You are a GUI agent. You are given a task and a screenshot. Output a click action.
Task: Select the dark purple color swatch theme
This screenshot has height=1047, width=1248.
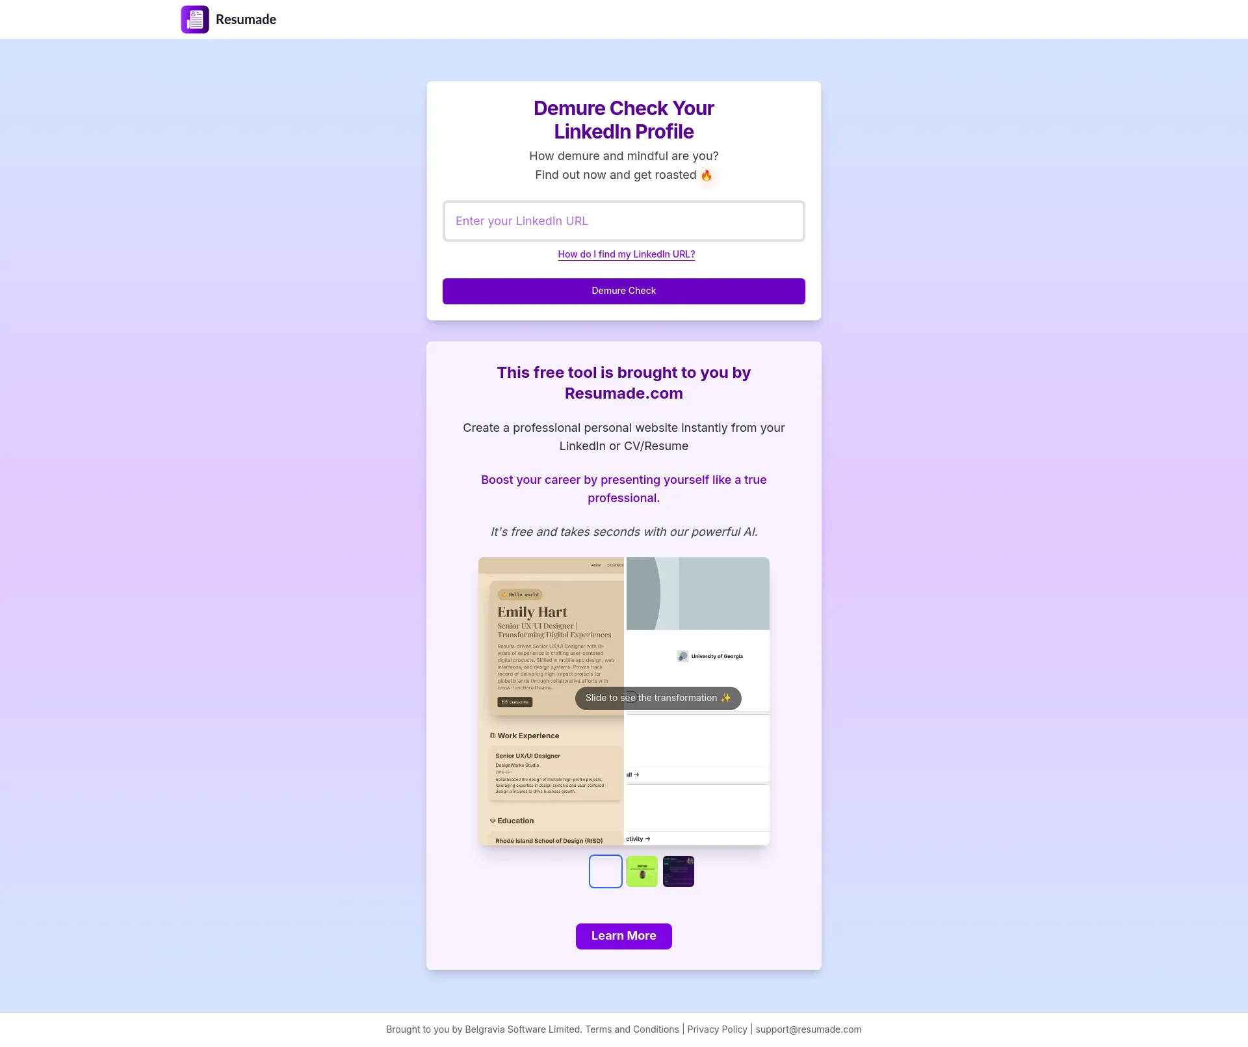678,871
